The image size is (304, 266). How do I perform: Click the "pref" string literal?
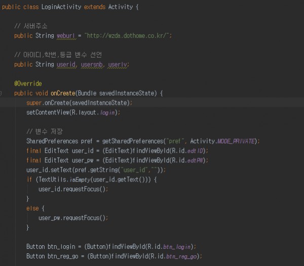pyautogui.click(x=175, y=141)
